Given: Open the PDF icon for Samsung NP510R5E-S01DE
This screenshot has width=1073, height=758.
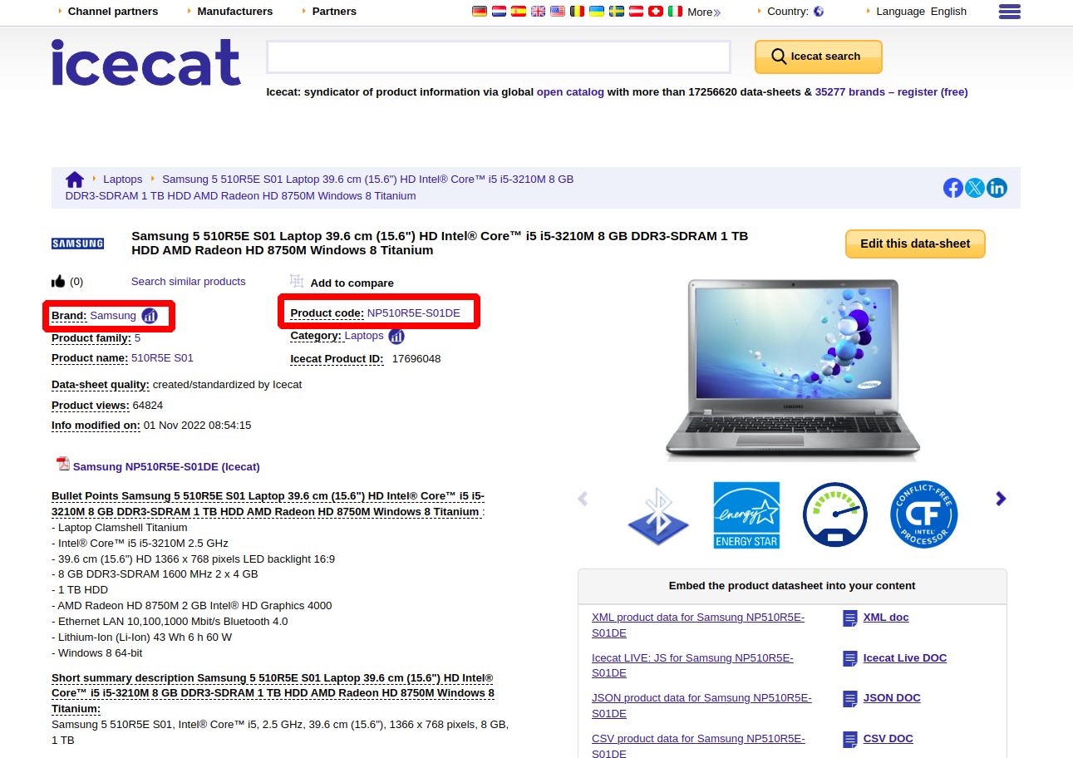Looking at the screenshot, I should pyautogui.click(x=62, y=464).
